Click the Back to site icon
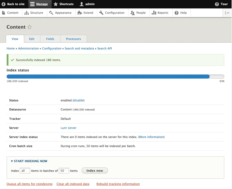 [4, 4]
